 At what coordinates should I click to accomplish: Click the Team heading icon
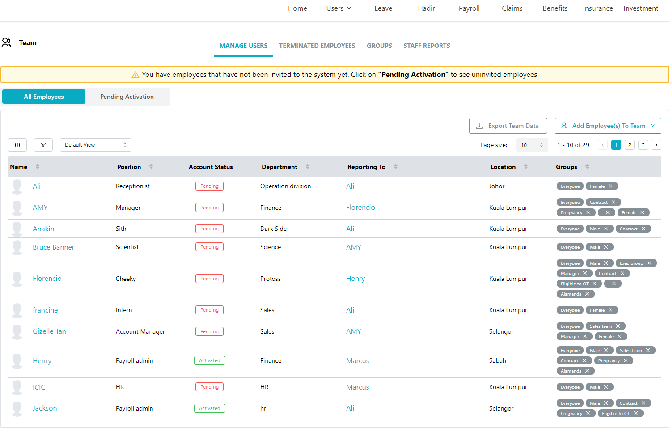(x=6, y=43)
